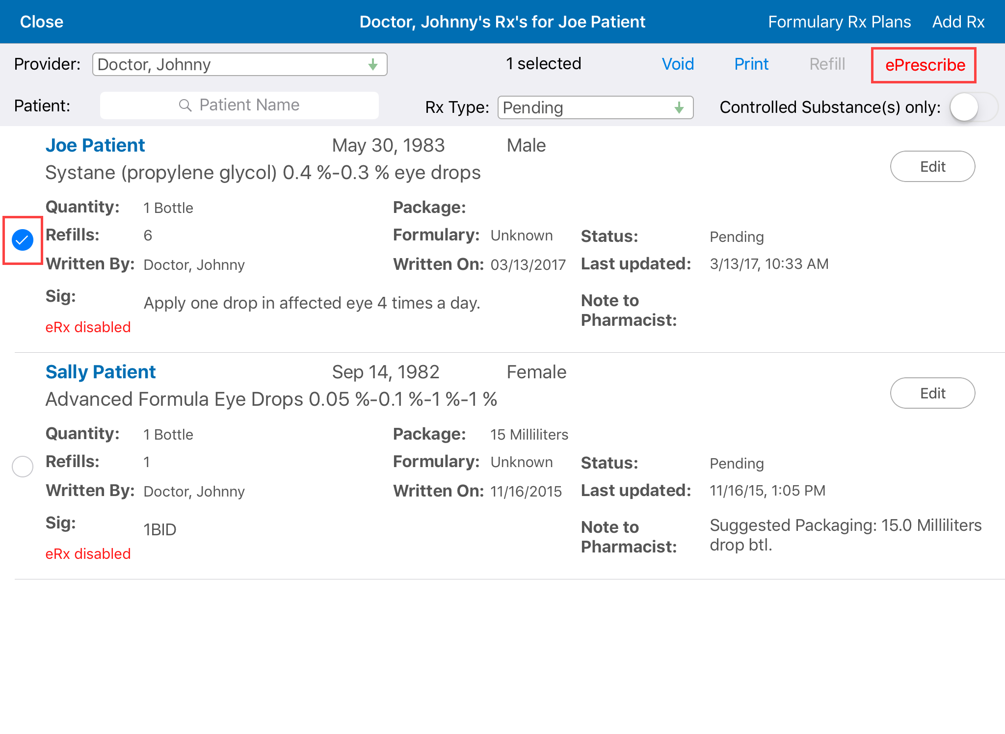Click the search magnifier icon in Patient field
This screenshot has height=734, width=1005.
tap(185, 105)
